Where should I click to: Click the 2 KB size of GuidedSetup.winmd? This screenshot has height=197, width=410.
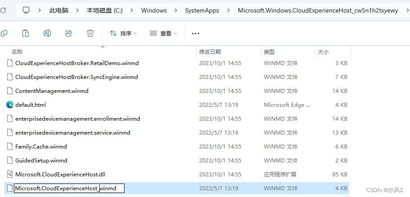341,160
